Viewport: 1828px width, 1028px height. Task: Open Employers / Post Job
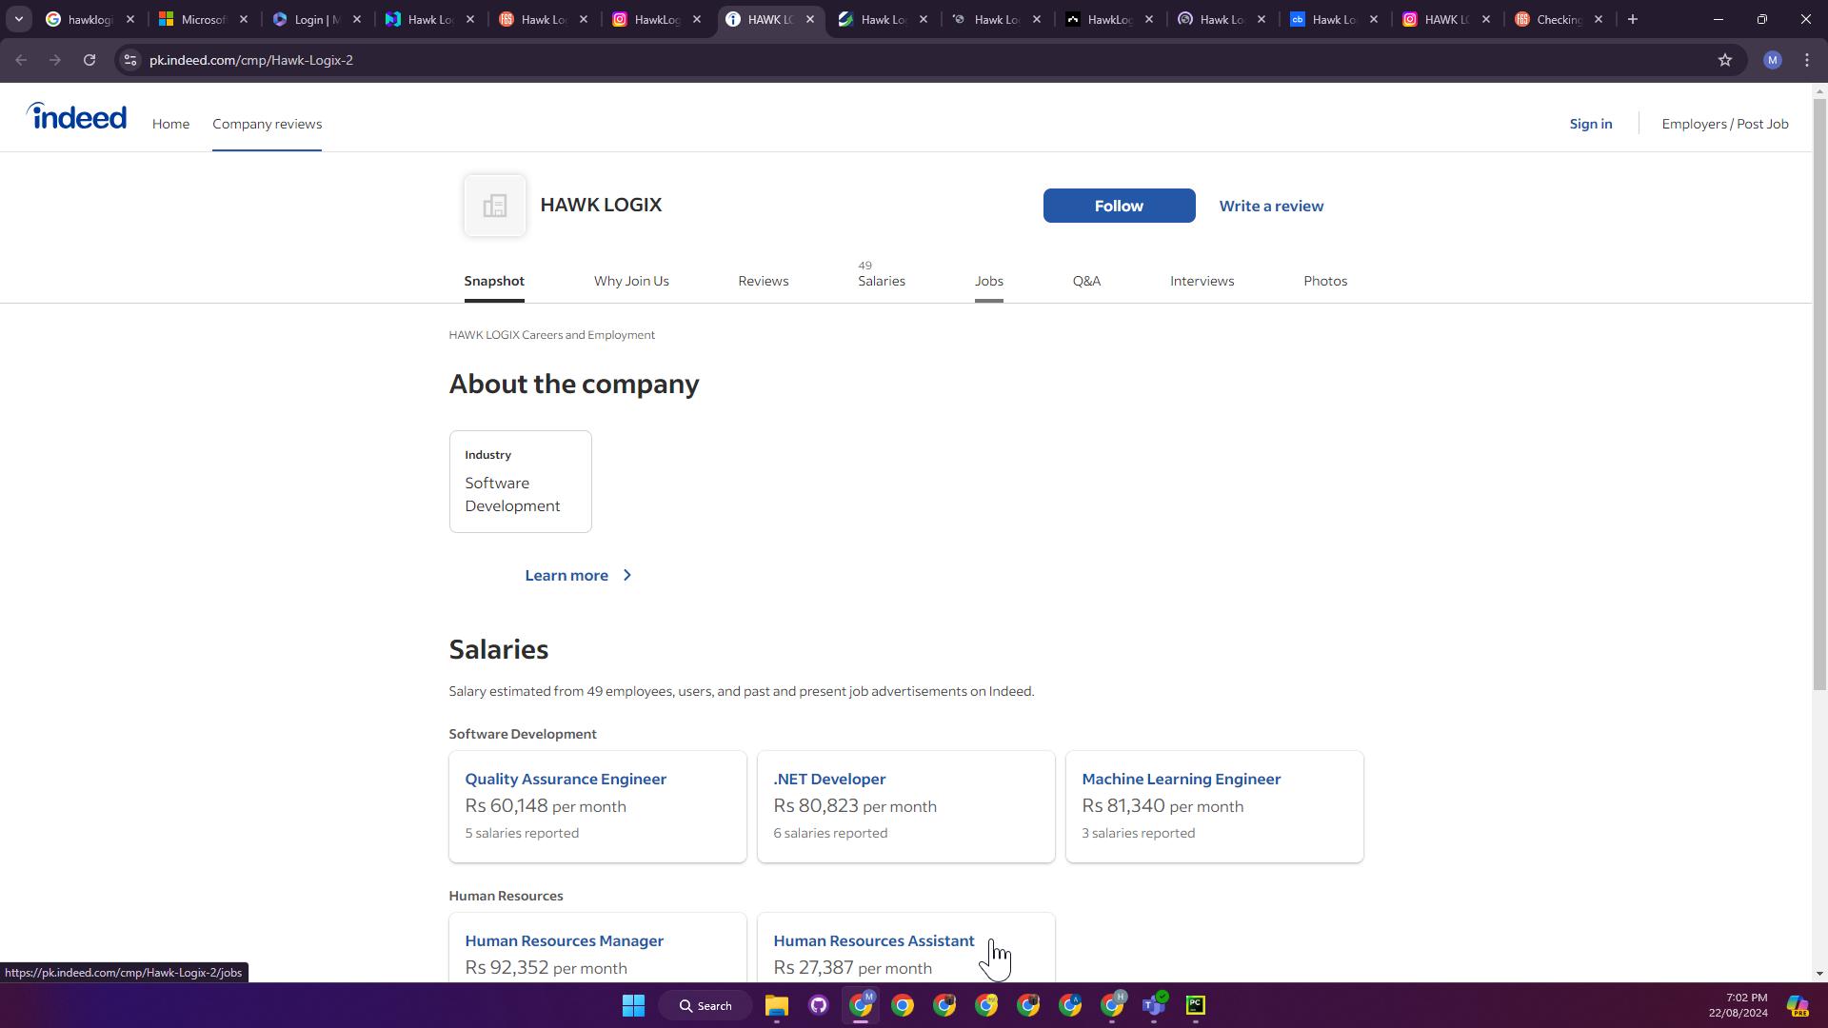[x=1724, y=124]
